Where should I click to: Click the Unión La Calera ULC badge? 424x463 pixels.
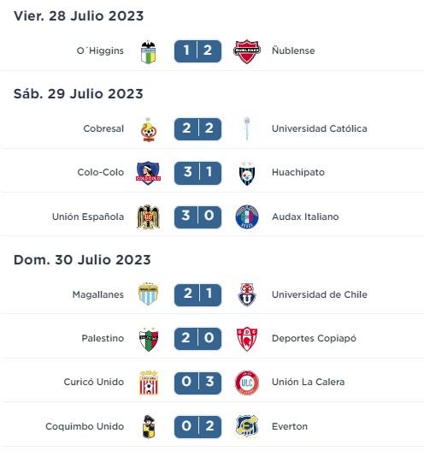tap(247, 383)
